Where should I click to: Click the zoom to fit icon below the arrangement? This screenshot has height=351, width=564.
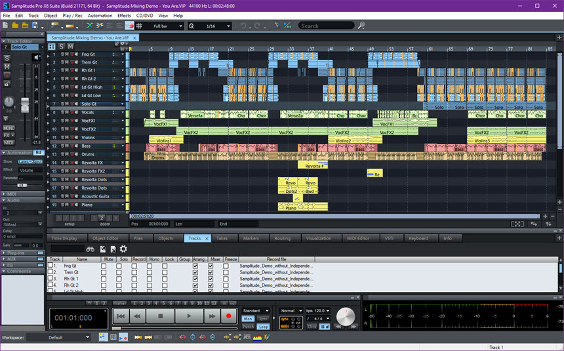click(517, 224)
